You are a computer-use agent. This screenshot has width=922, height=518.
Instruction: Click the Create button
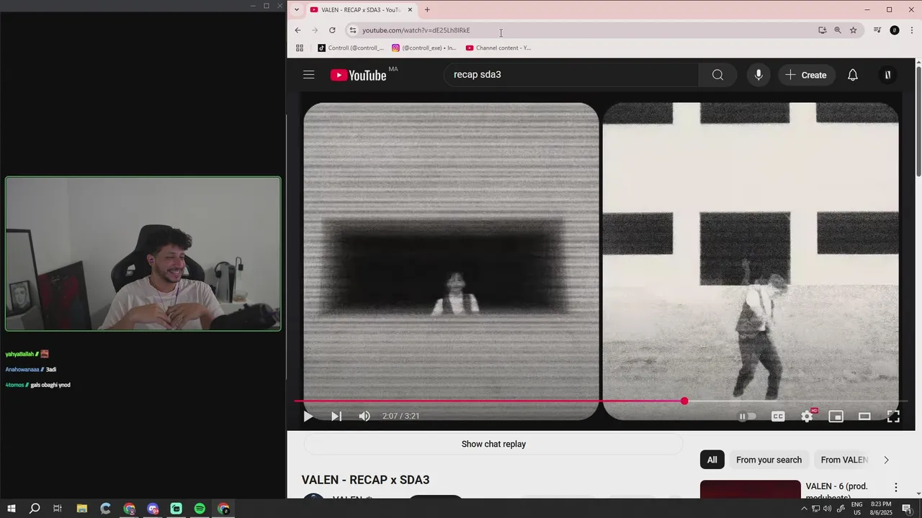pyautogui.click(x=806, y=75)
